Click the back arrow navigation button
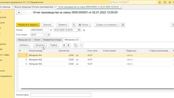Image resolution: width=174 pixels, height=98 pixels. (19, 13)
